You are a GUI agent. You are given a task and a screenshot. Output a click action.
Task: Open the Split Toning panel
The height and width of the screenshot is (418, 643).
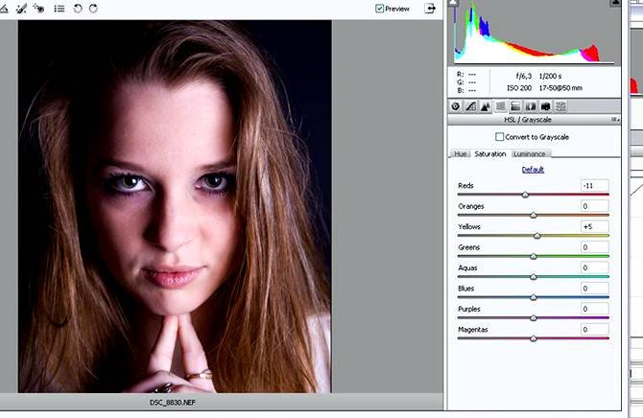pyautogui.click(x=515, y=105)
